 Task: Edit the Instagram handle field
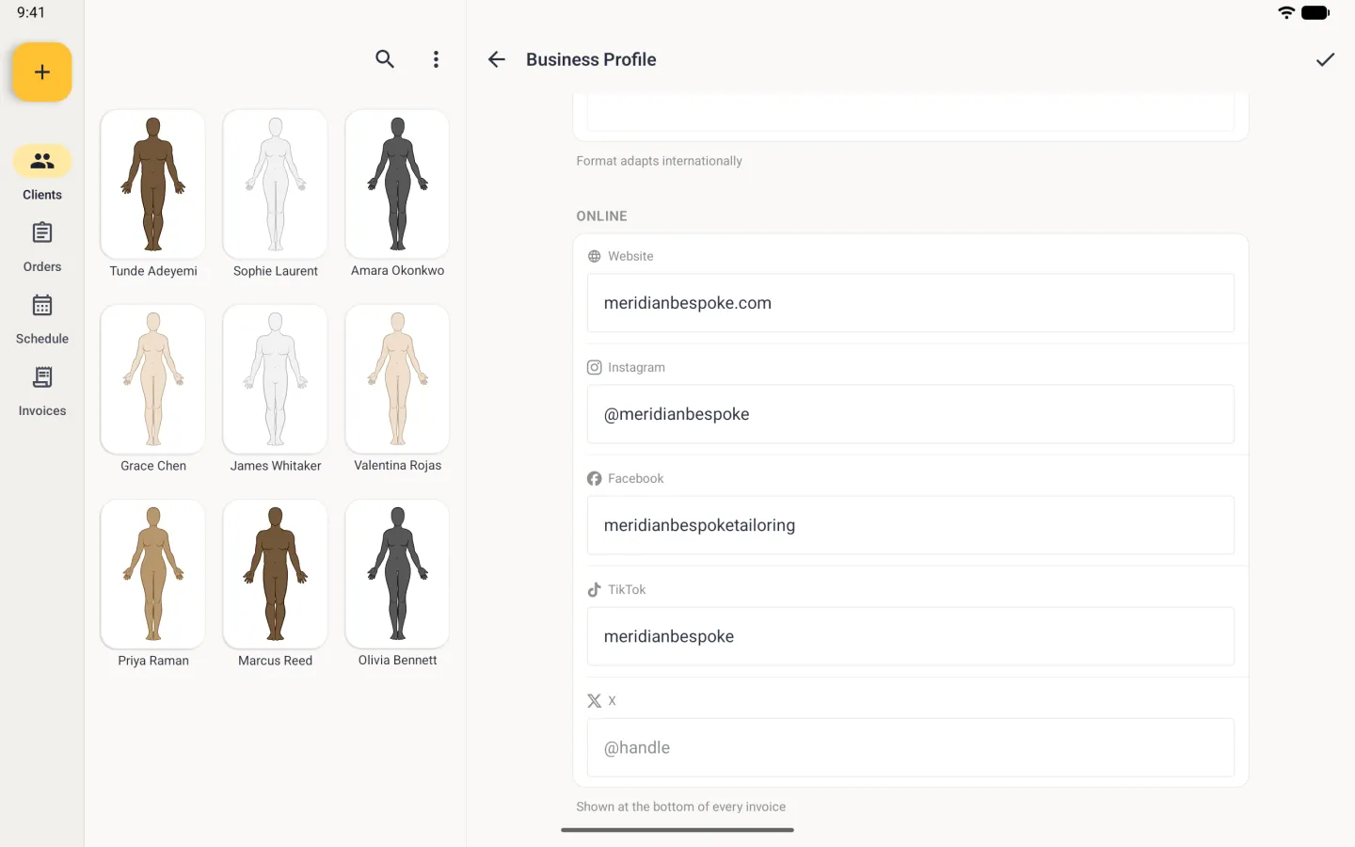point(911,414)
